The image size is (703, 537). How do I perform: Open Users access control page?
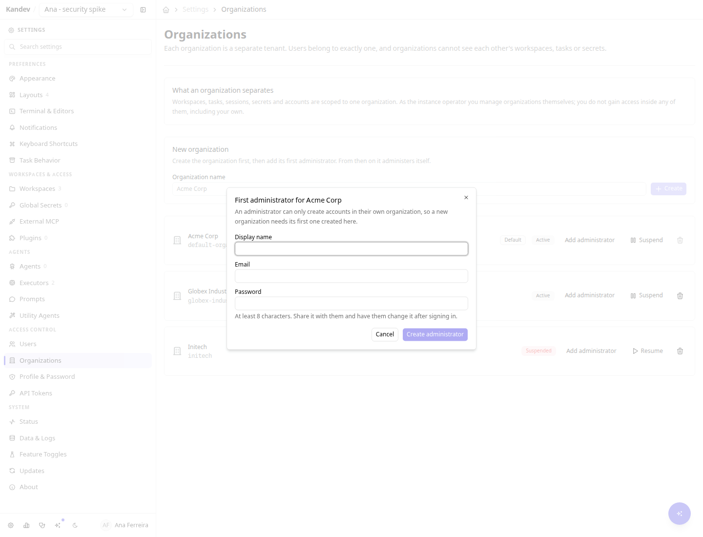78,344
